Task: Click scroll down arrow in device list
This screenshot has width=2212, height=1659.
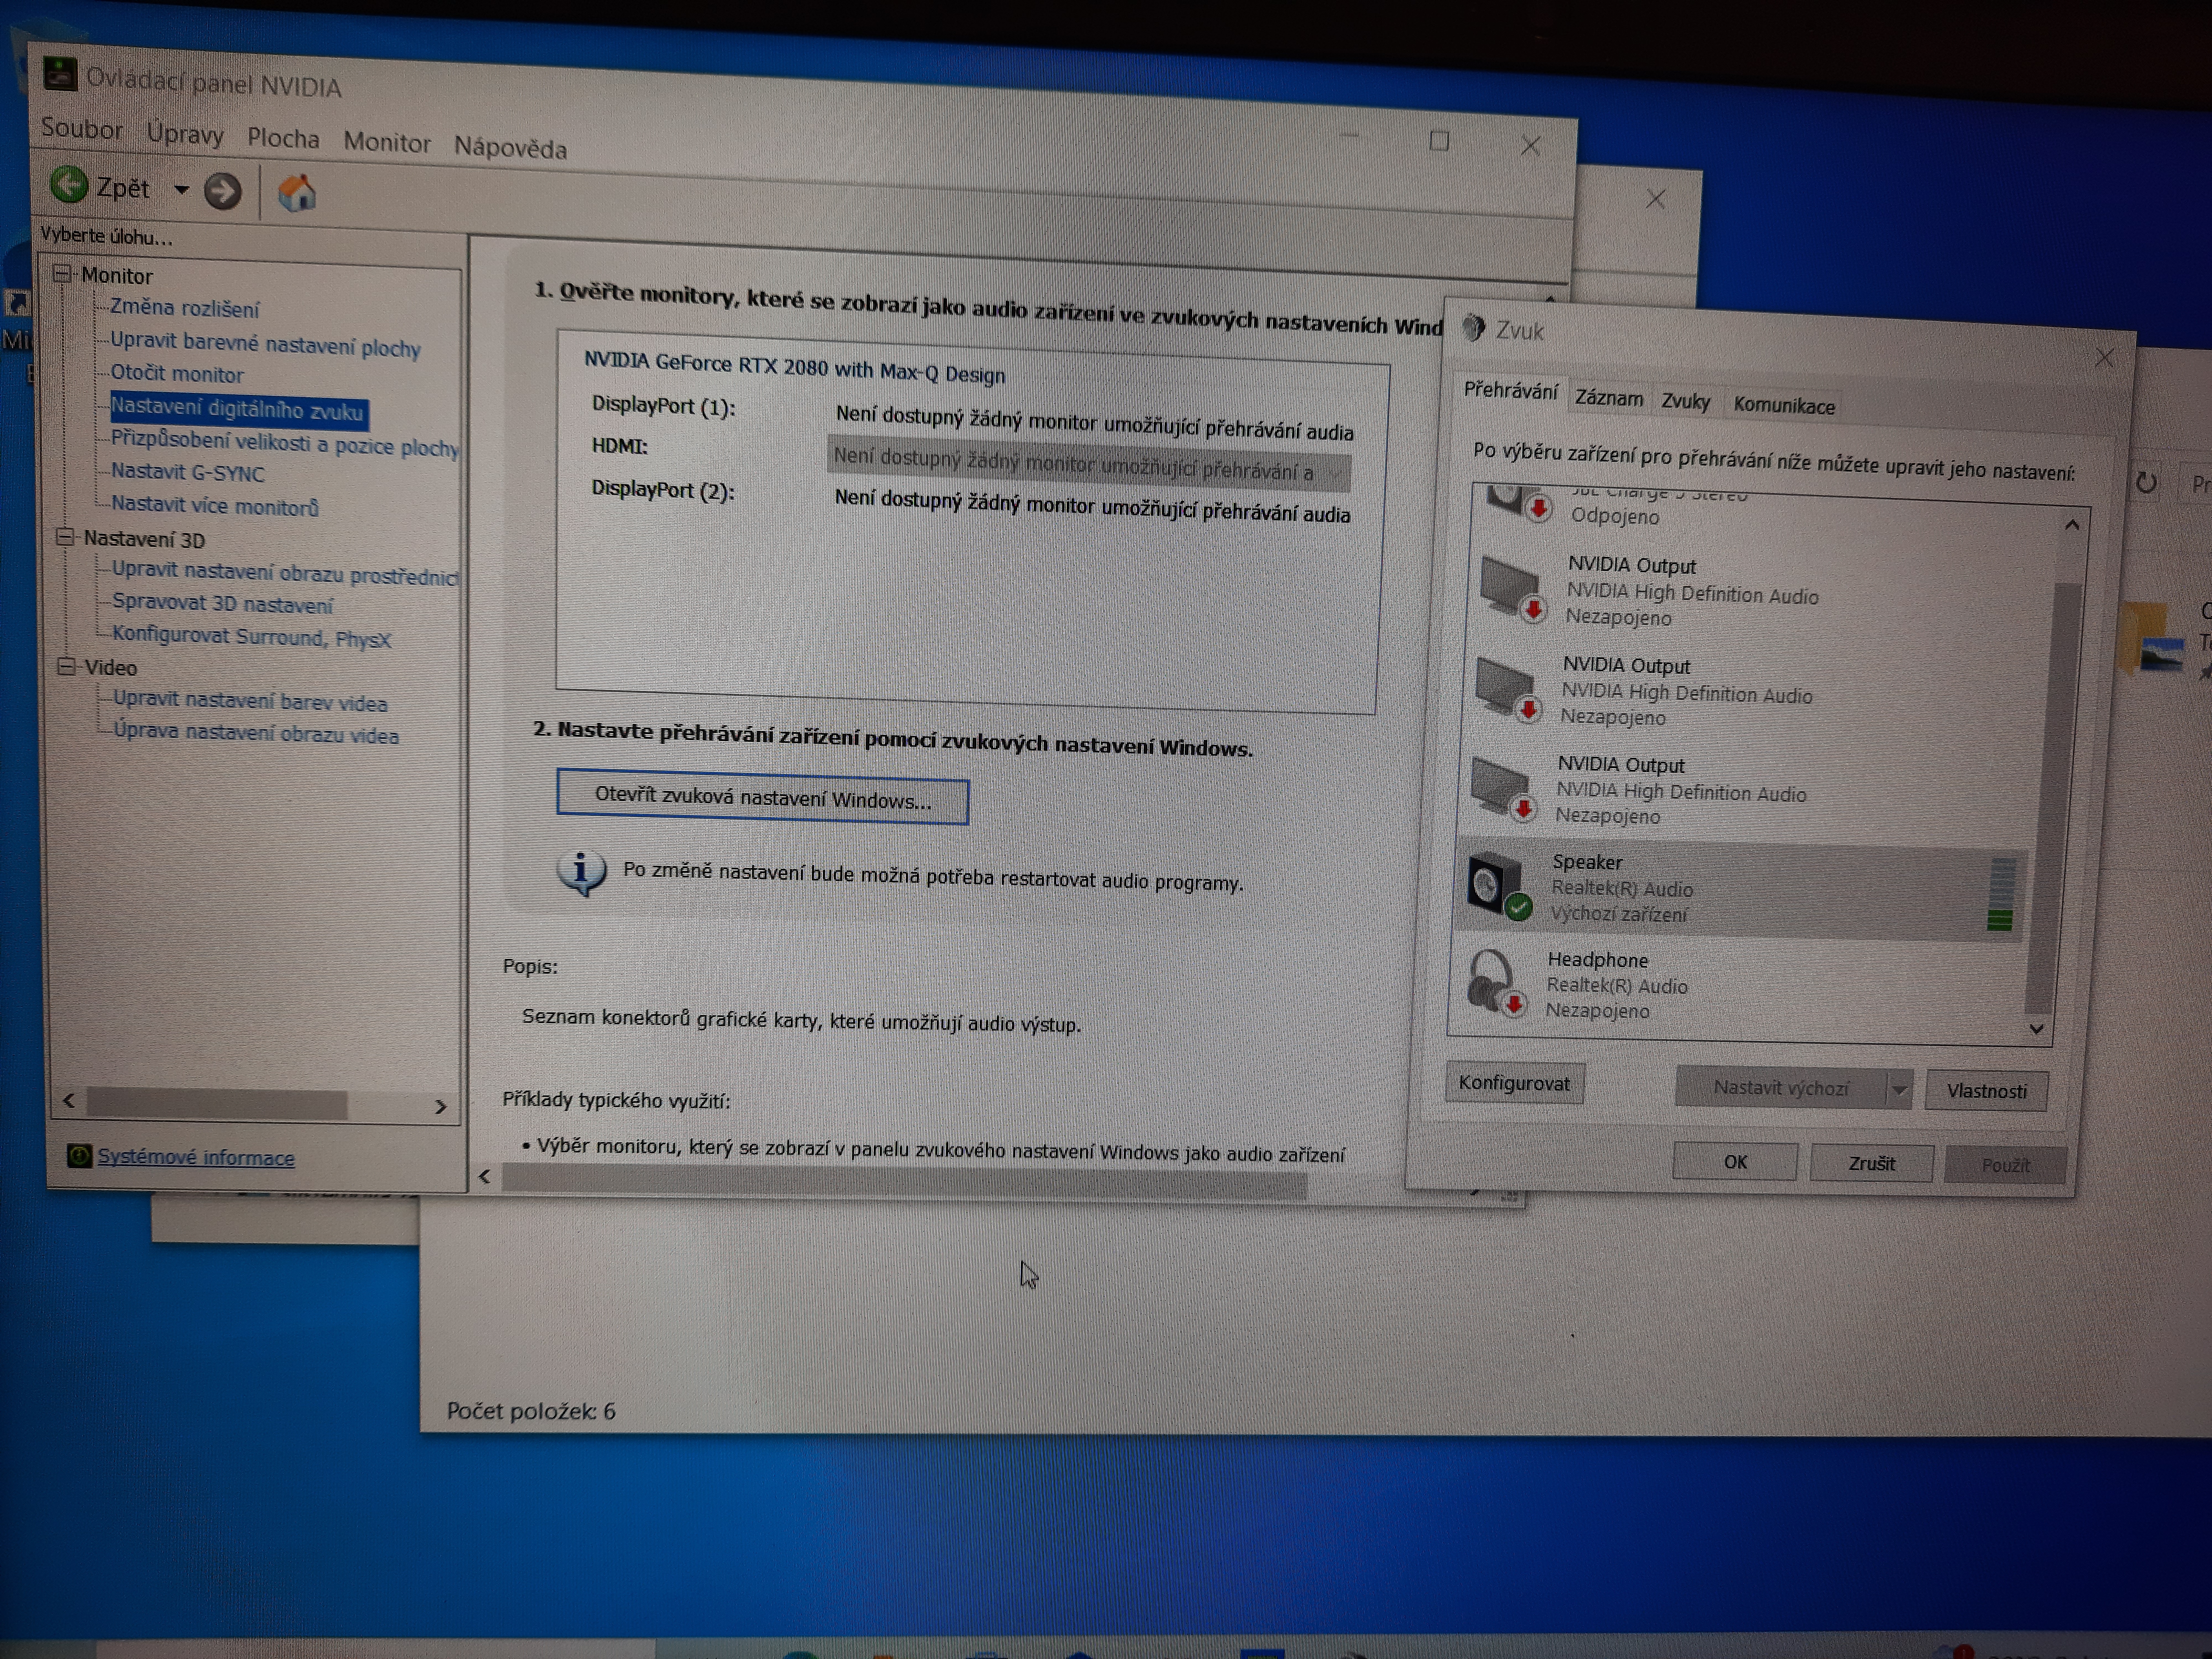Action: 2036,1029
